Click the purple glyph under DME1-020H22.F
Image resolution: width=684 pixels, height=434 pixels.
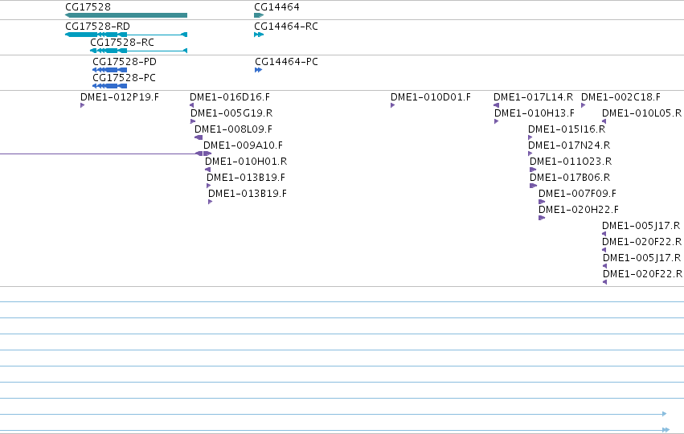pyautogui.click(x=542, y=218)
